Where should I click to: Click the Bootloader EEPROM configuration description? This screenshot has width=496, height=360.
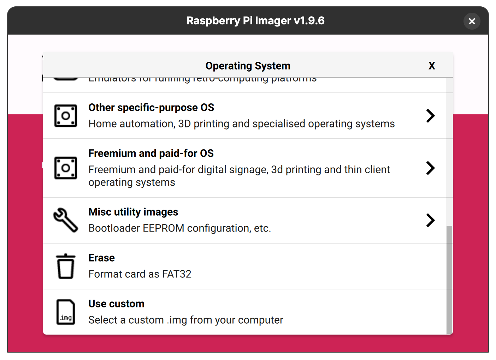point(179,228)
